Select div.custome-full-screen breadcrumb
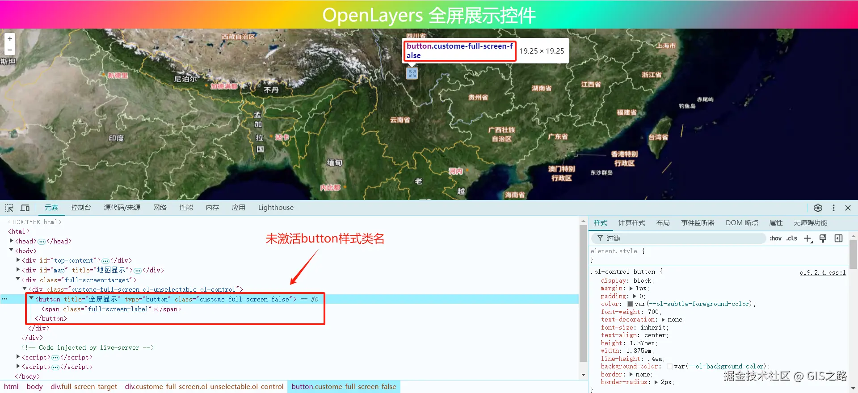The height and width of the screenshot is (393, 858). (x=204, y=387)
